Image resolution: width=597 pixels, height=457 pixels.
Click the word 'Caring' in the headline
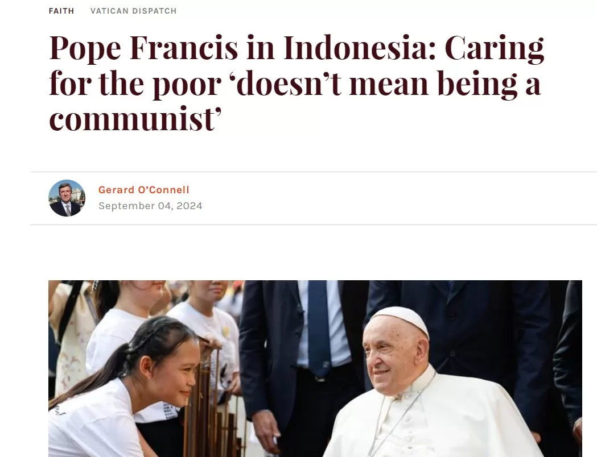click(x=494, y=49)
